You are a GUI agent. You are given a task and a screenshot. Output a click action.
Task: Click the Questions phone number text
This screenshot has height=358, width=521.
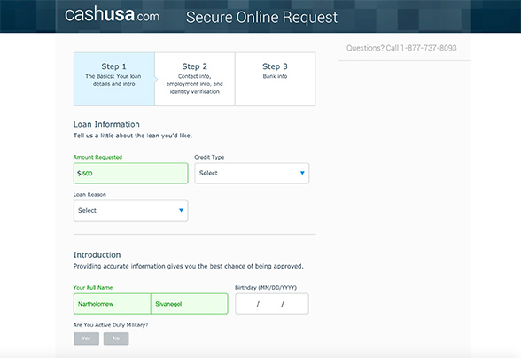coord(401,48)
